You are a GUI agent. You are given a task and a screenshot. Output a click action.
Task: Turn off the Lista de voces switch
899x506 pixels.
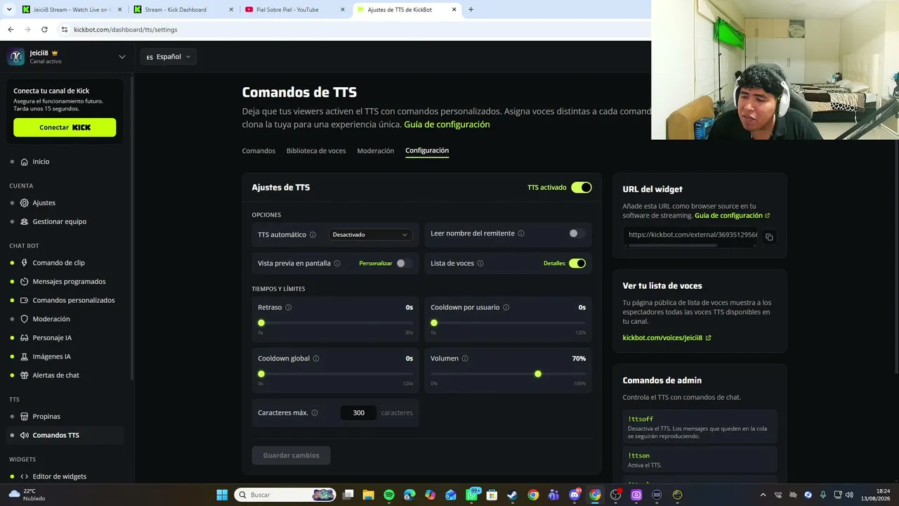coord(577,264)
